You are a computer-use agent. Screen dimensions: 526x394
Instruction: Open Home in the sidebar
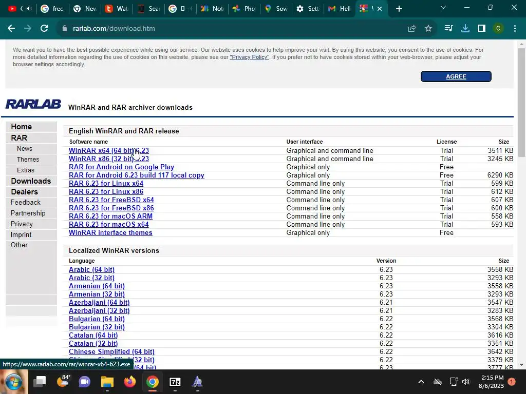point(21,127)
